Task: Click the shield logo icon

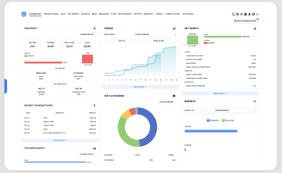Action: pos(24,14)
